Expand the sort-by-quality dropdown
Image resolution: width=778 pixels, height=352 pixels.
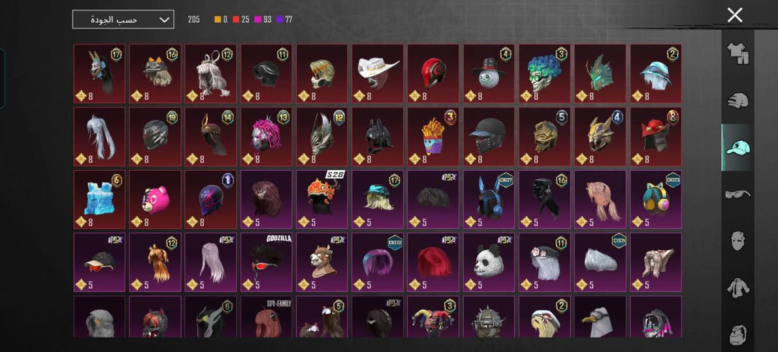point(123,20)
